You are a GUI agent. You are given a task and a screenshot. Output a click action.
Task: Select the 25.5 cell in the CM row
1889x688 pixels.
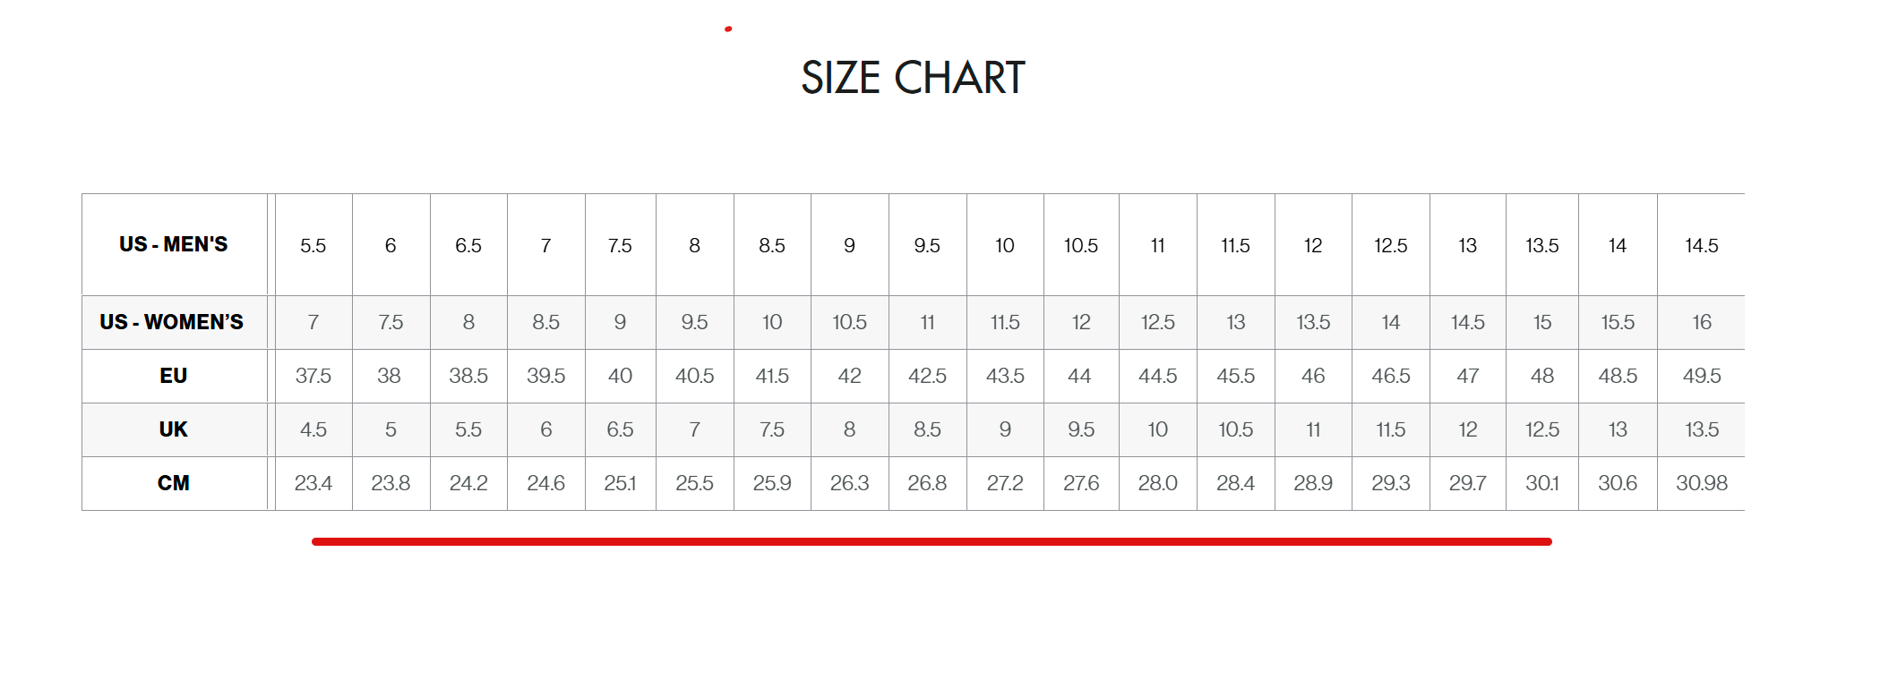point(695,483)
